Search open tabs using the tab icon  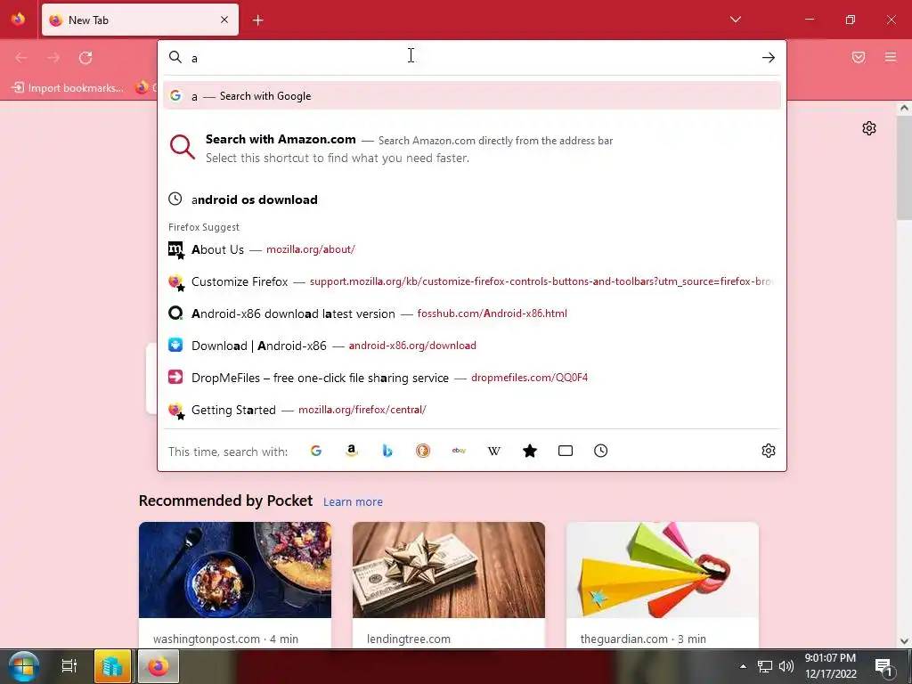[x=566, y=451]
